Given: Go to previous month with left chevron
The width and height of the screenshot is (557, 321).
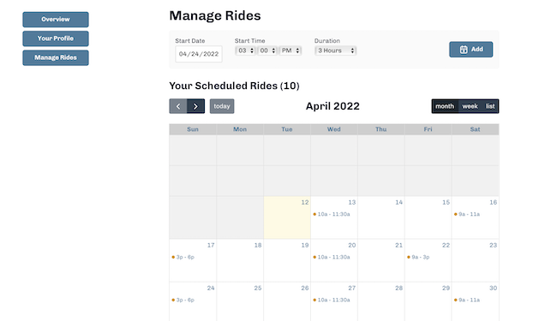Looking at the screenshot, I should click(178, 106).
